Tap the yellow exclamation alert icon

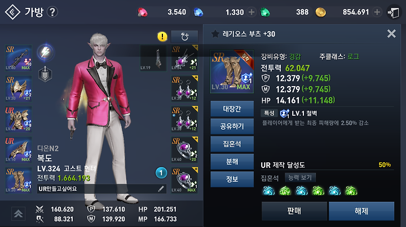162,37
